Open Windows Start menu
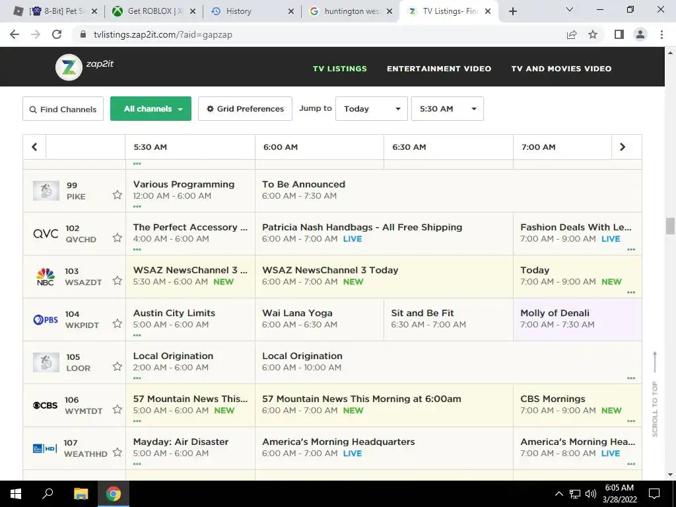 click(x=16, y=494)
